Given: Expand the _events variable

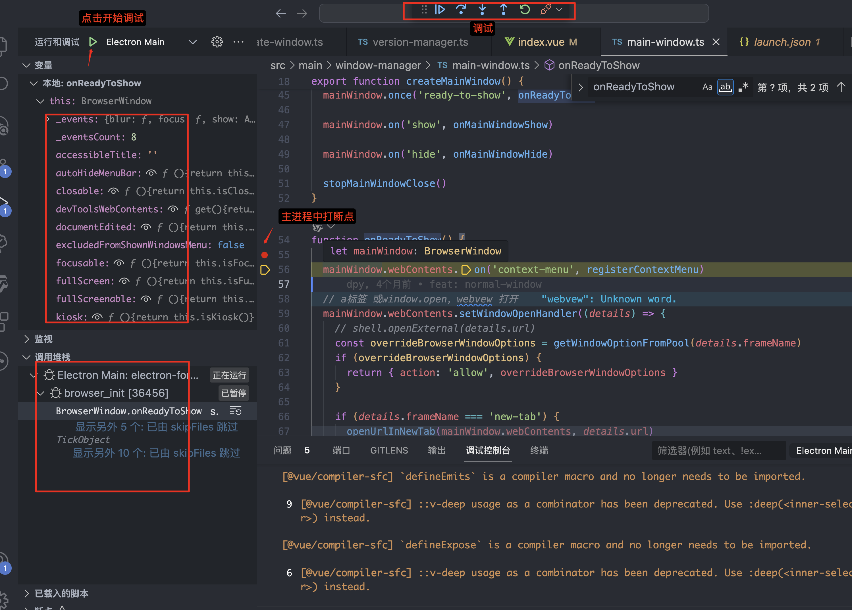Looking at the screenshot, I should point(48,119).
